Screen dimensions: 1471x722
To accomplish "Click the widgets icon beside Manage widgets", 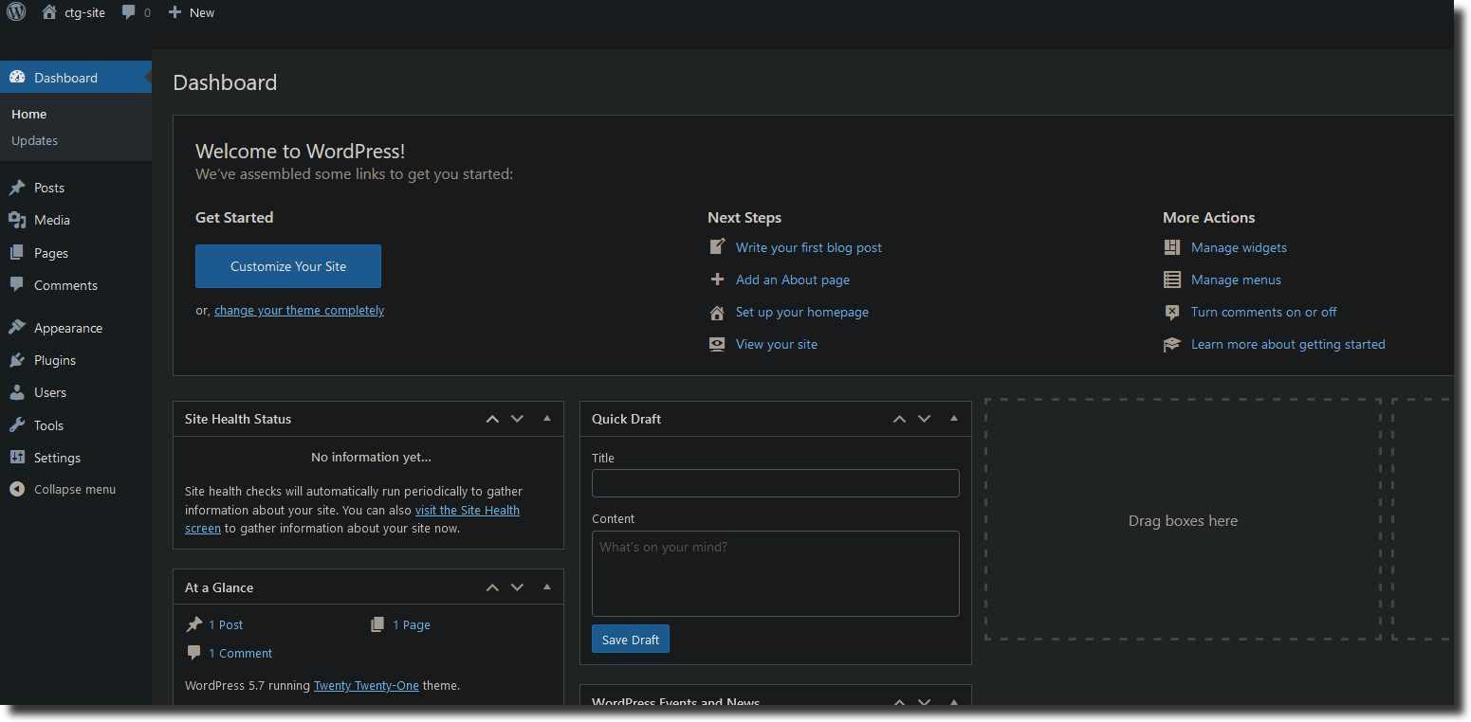I will coord(1172,247).
